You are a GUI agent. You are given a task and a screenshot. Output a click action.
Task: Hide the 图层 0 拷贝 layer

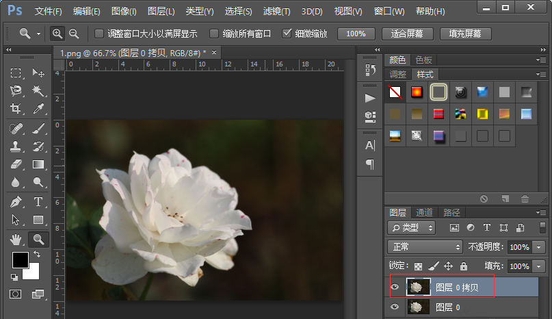394,288
